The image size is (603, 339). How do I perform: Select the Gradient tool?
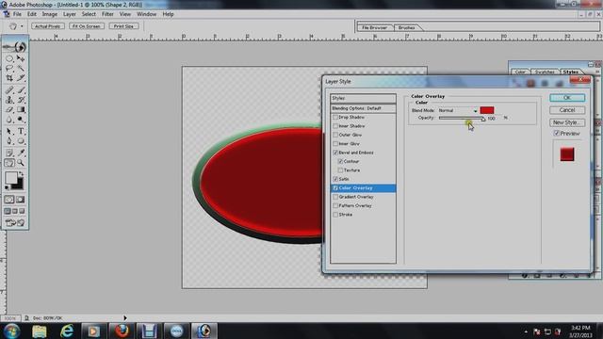(21, 110)
